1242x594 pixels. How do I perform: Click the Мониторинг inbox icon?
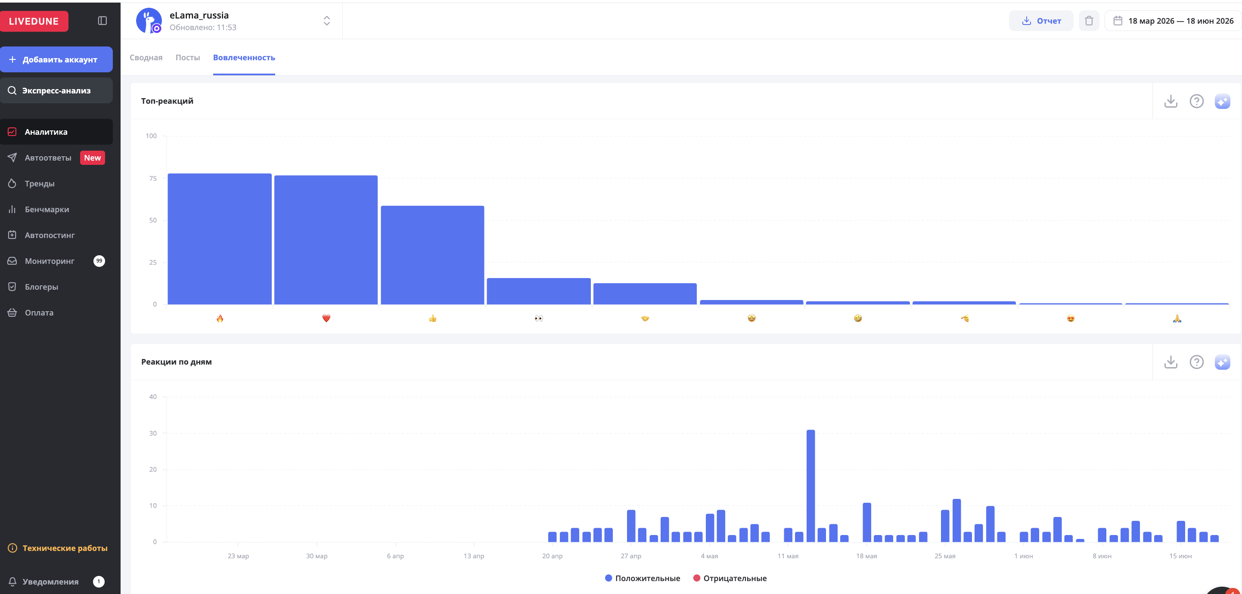click(x=12, y=260)
